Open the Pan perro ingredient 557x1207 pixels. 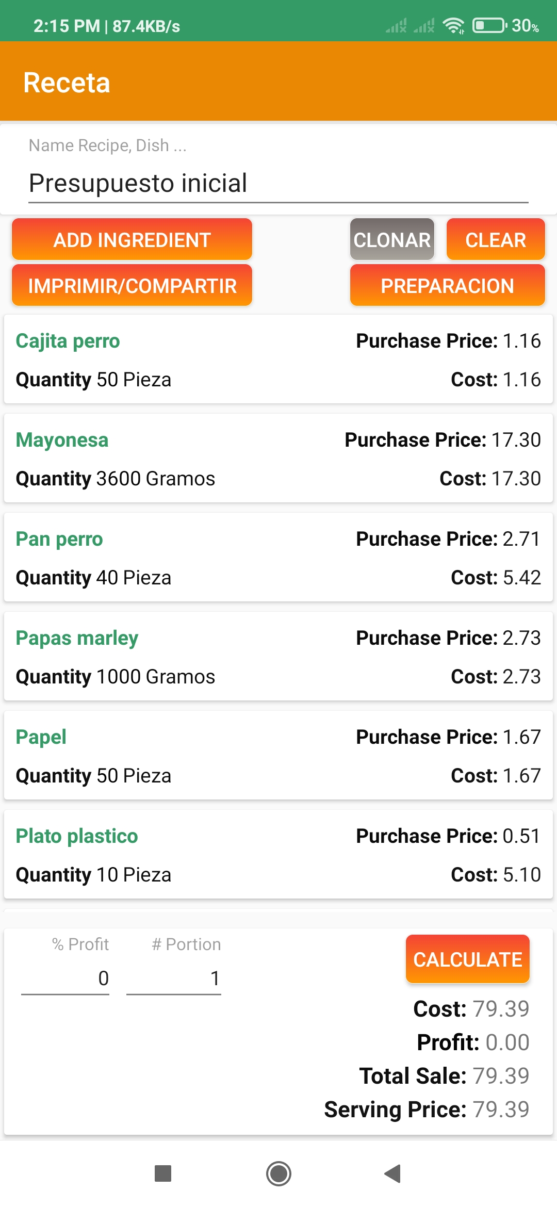[x=278, y=558]
